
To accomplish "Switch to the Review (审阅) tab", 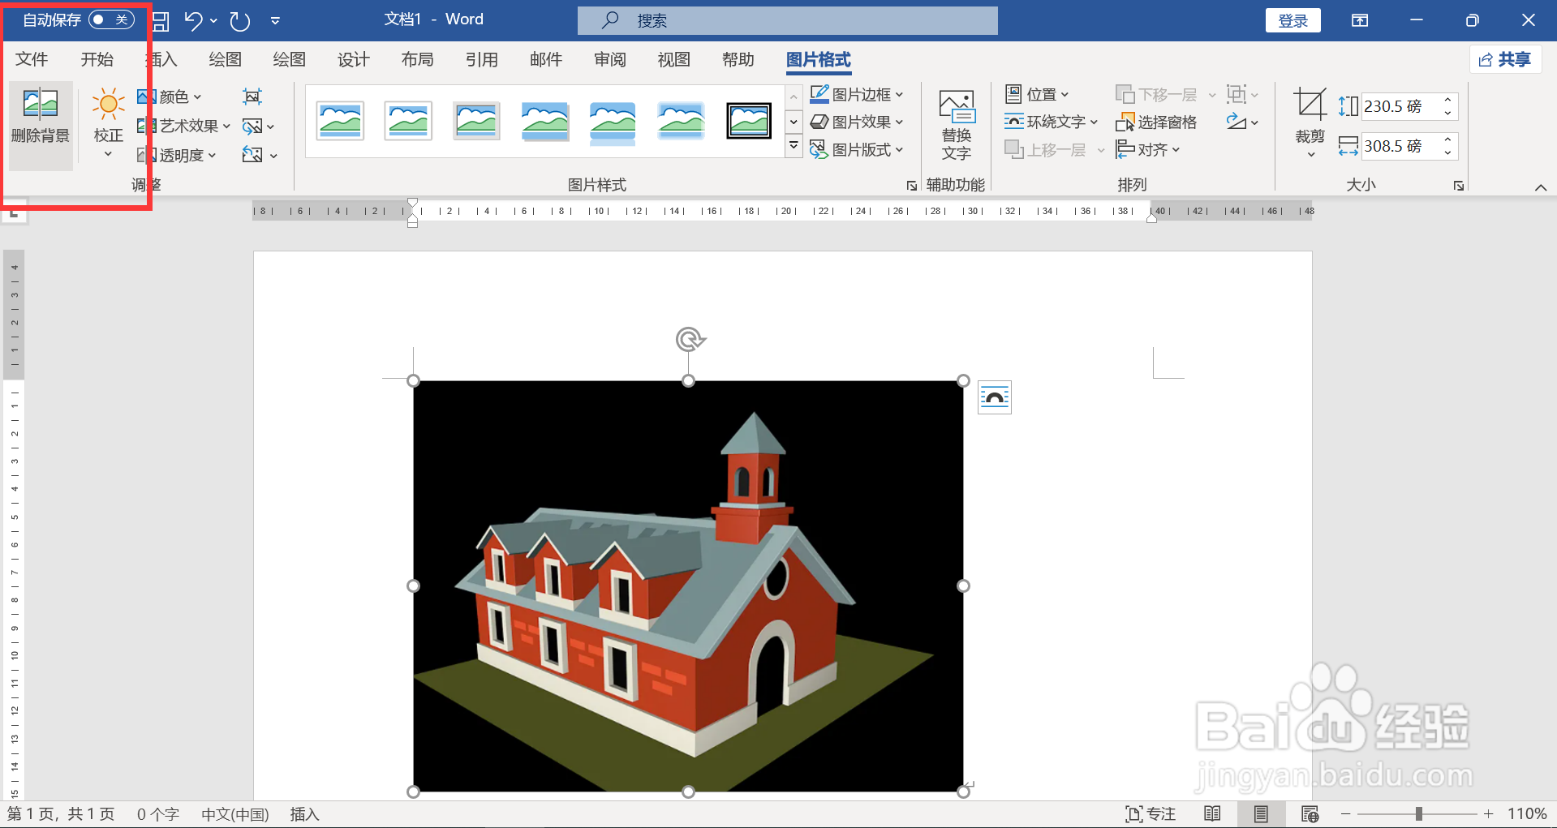I will coord(610,60).
